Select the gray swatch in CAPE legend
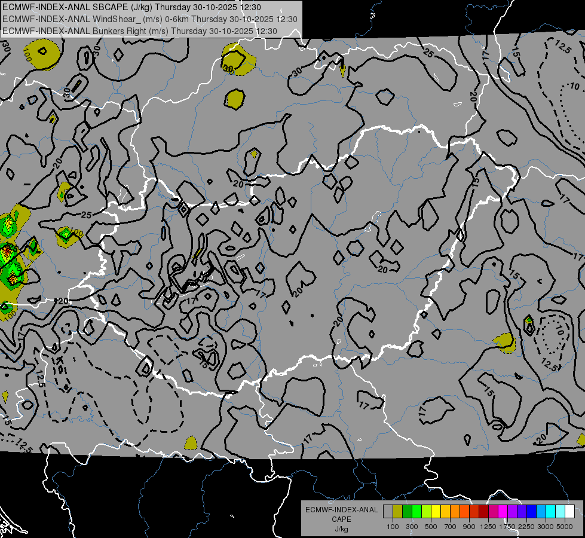585x538 pixels. [388, 511]
